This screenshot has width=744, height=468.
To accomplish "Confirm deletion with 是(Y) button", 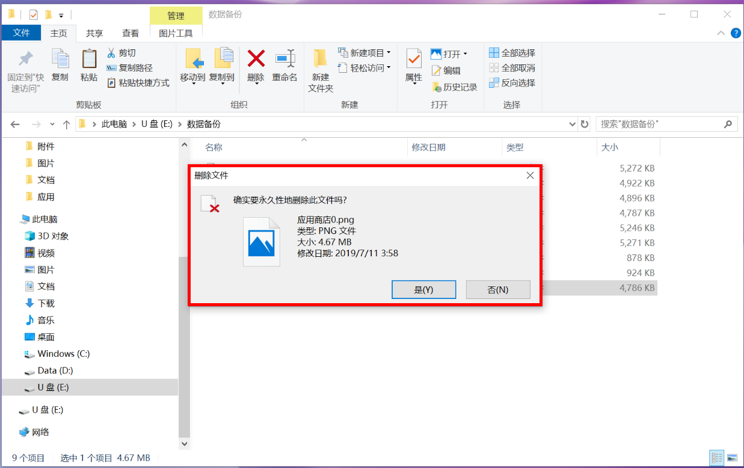I will coord(423,289).
